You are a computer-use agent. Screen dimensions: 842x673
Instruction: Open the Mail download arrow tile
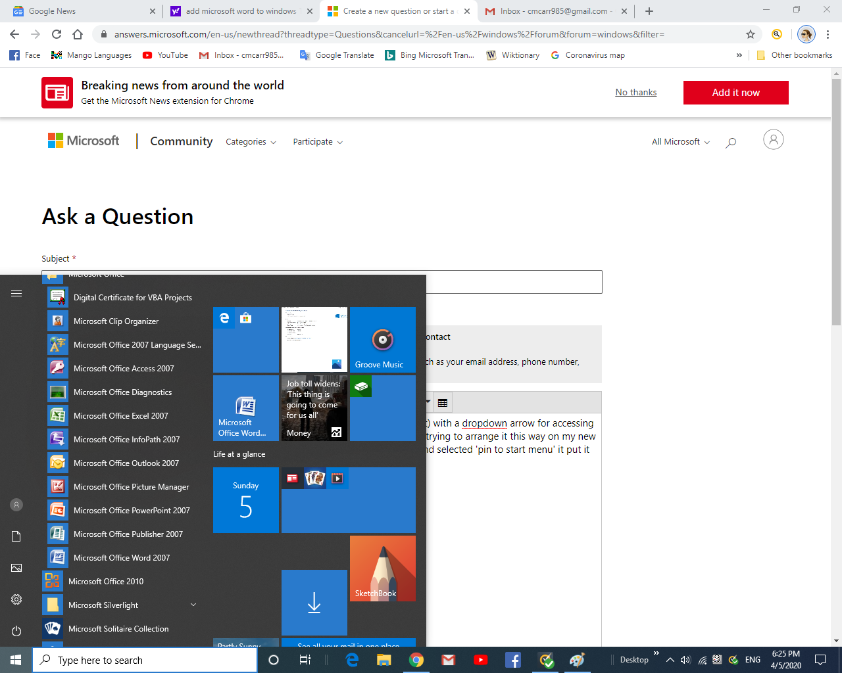tap(314, 603)
